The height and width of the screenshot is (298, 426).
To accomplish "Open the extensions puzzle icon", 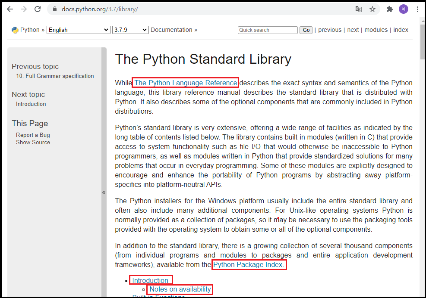I will [x=390, y=9].
